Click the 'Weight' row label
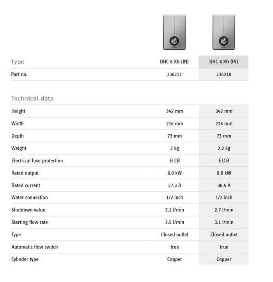 point(19,148)
